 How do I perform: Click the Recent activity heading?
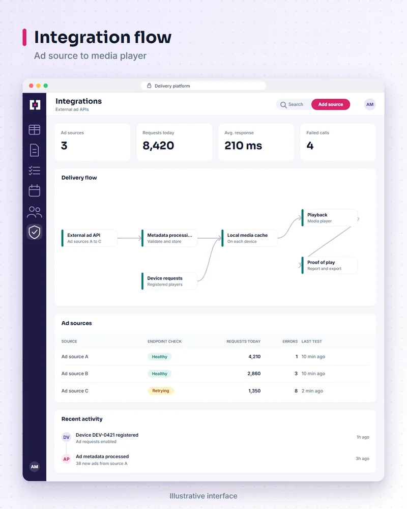pos(82,419)
